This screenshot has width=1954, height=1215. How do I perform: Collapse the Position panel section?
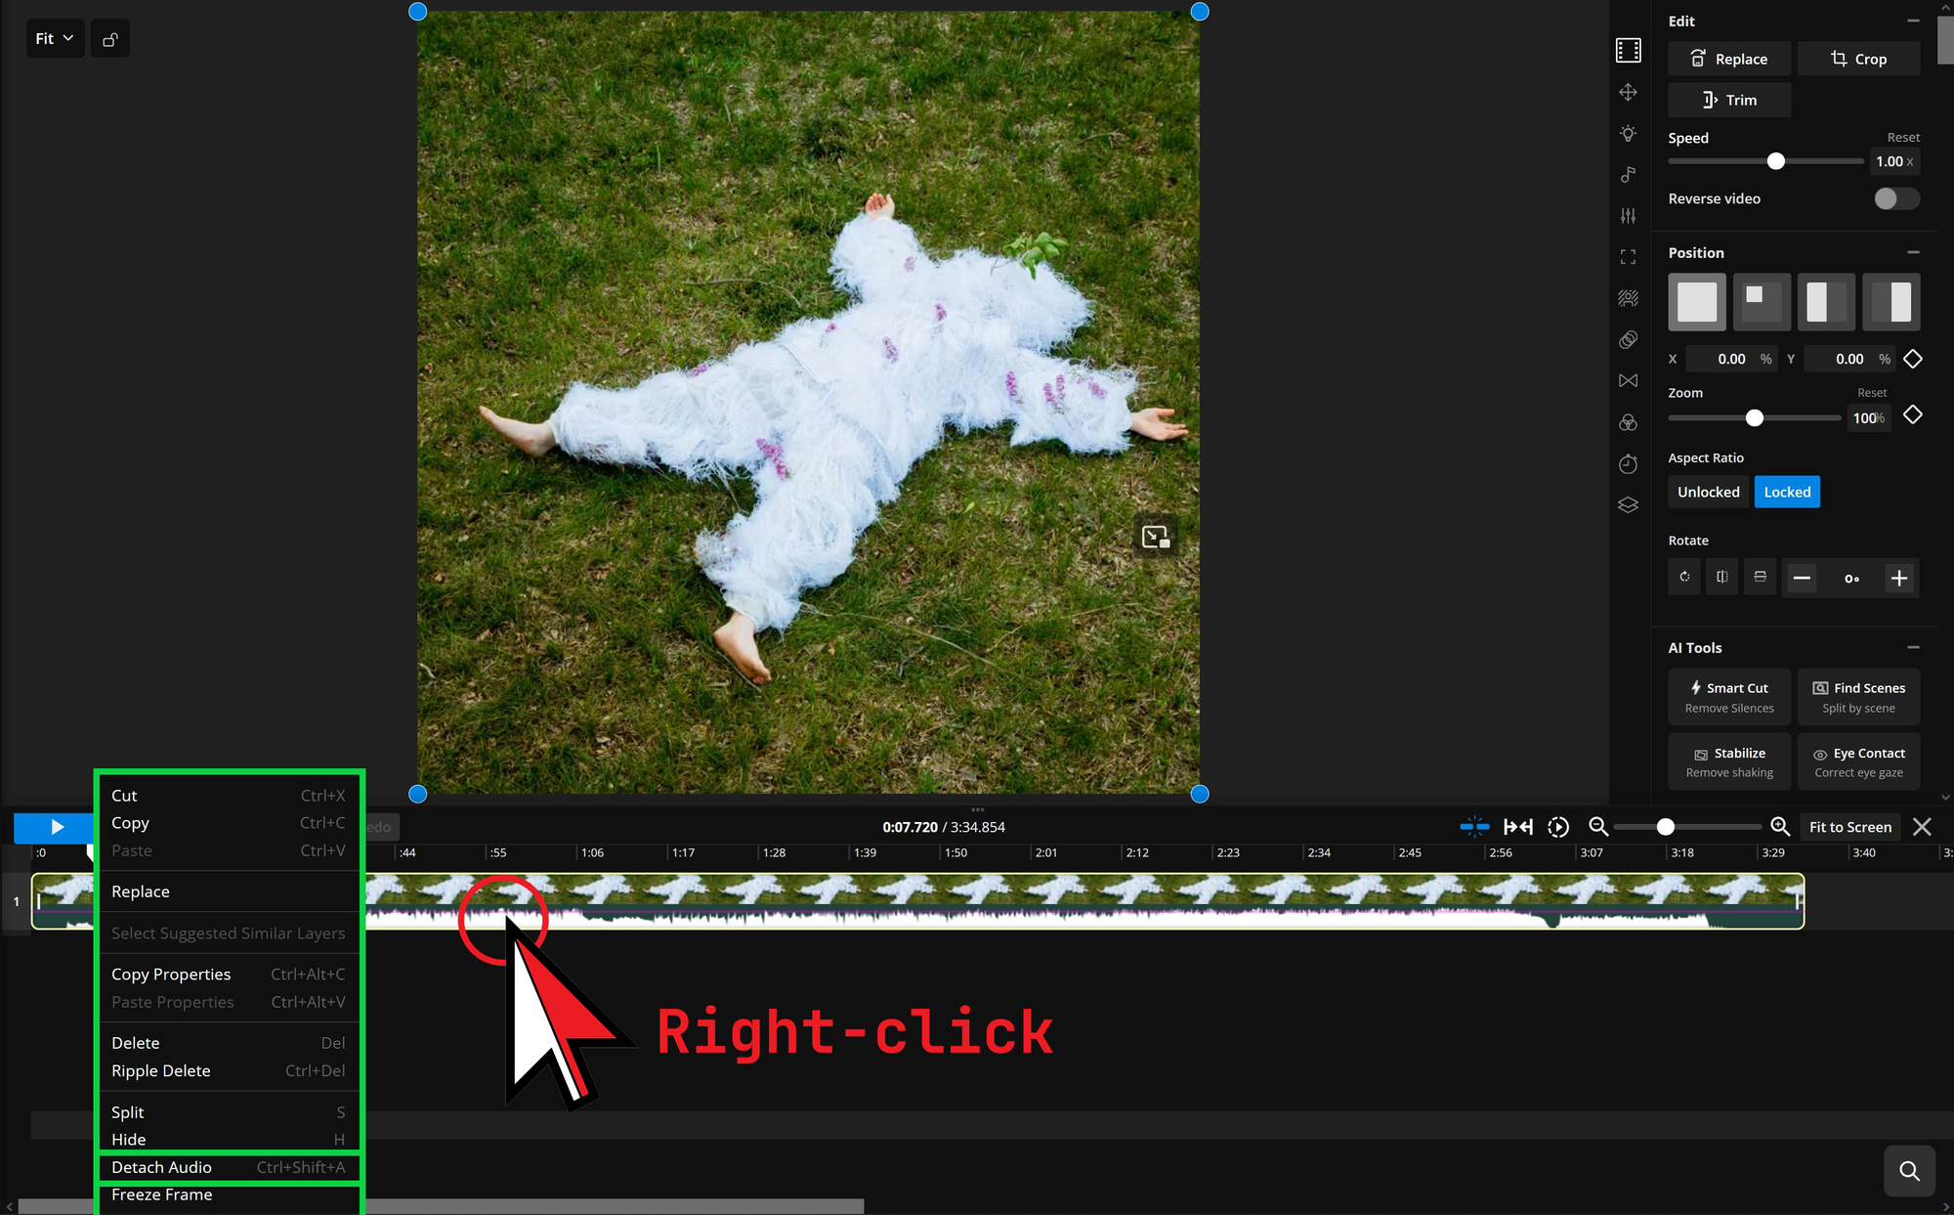(x=1913, y=252)
